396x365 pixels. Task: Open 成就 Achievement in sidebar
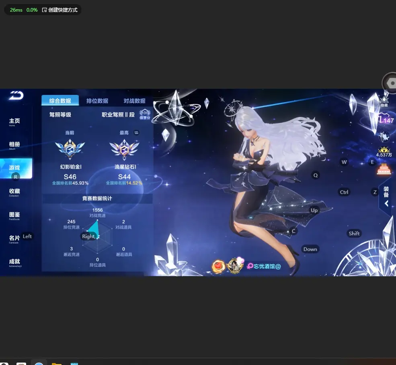[x=15, y=262]
